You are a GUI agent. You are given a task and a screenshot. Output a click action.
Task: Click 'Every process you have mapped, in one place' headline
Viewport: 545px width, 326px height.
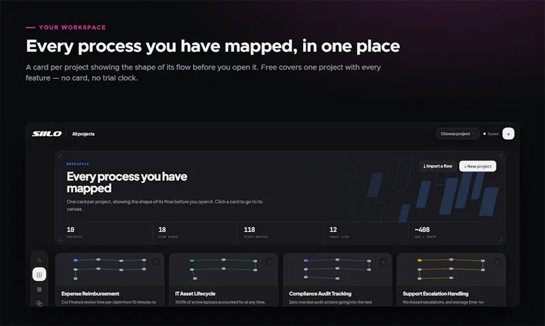(213, 46)
